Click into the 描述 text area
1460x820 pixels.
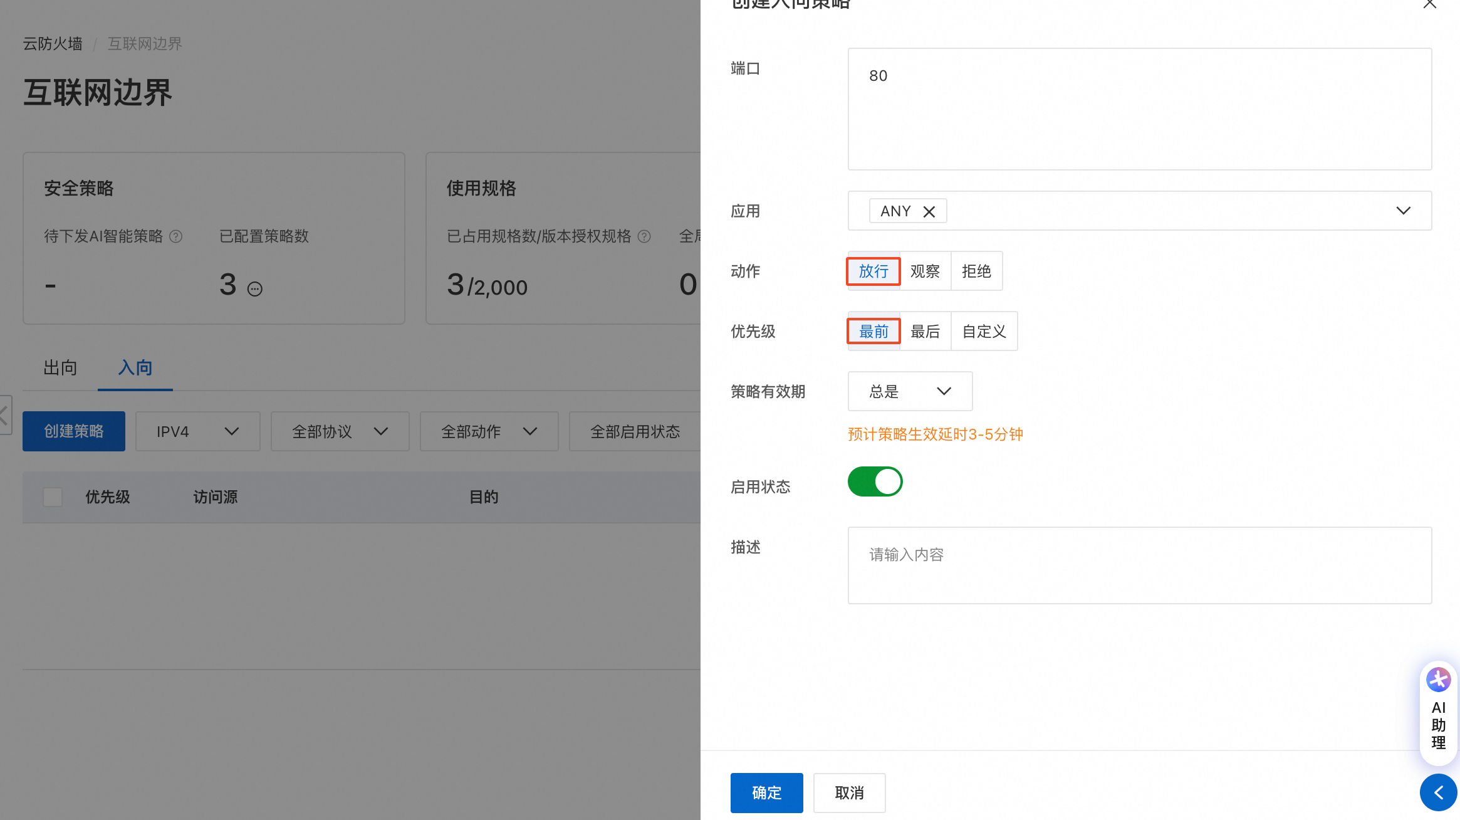1139,565
